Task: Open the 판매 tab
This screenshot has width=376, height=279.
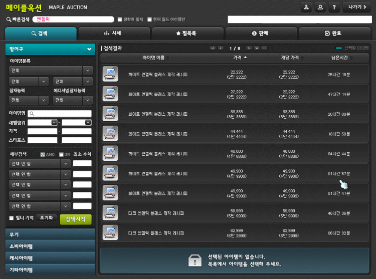Action: 261,34
